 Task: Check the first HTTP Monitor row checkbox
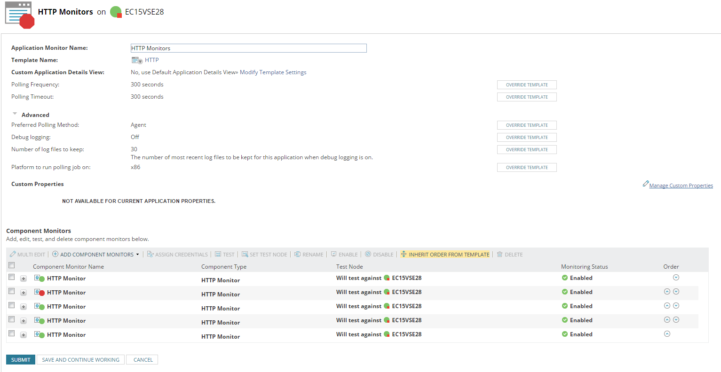[12, 277]
